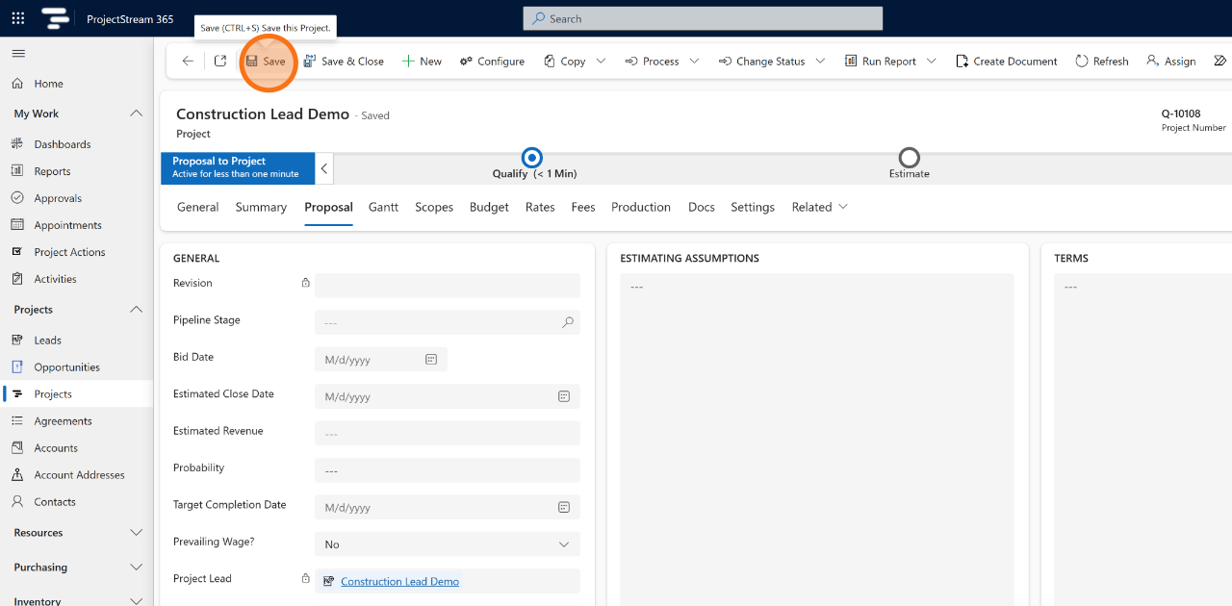Screen dimensions: 1232x606
Task: Collapse the process stage chevron
Action: pyautogui.click(x=324, y=168)
